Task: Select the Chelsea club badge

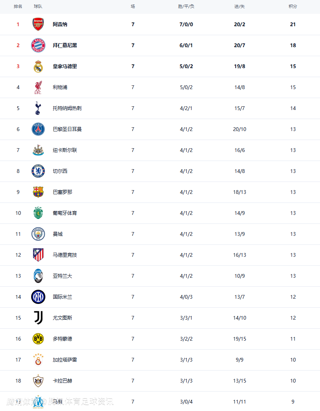Action: pyautogui.click(x=38, y=171)
